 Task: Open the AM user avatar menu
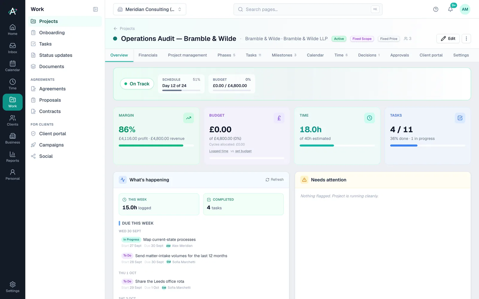coord(465,9)
